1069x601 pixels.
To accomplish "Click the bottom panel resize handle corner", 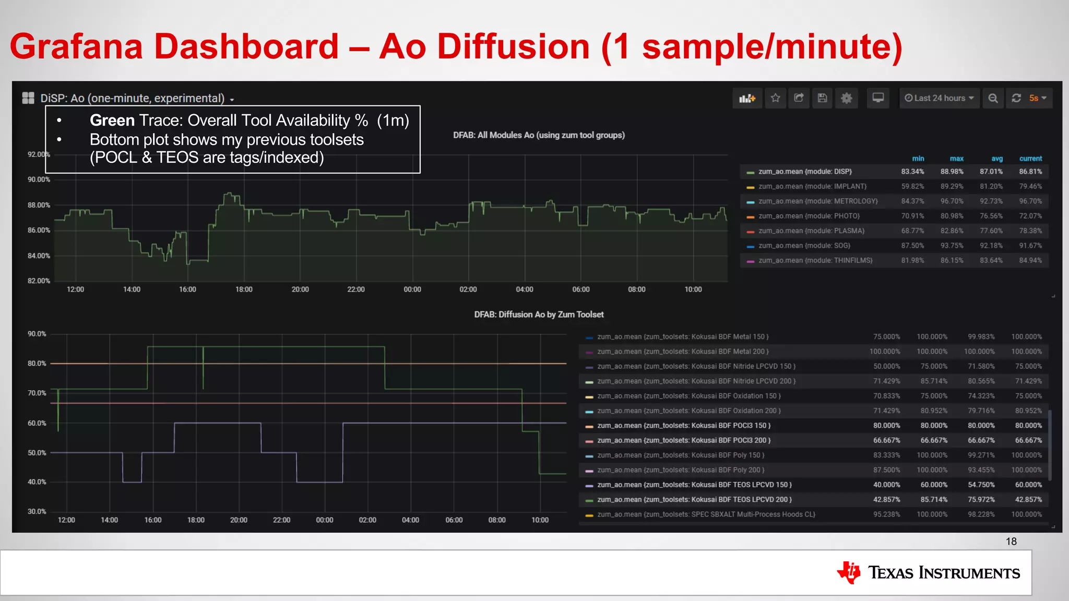I will point(1053,526).
